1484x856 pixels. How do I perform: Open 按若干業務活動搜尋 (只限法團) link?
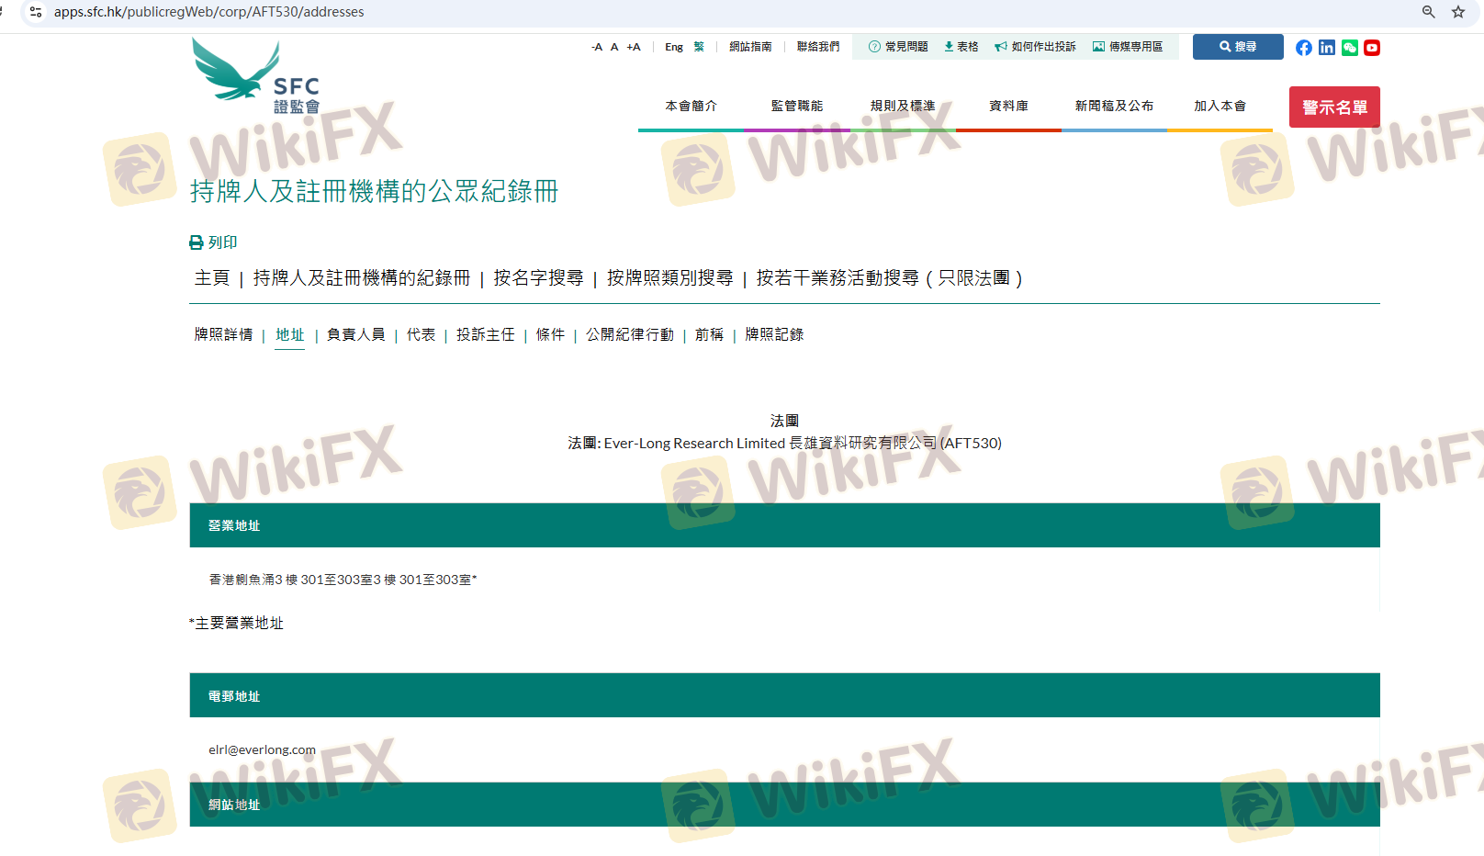tap(889, 278)
